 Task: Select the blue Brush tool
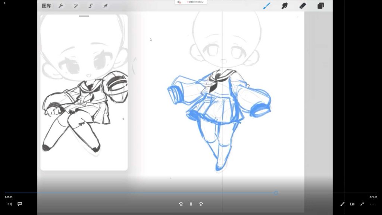[x=267, y=6]
